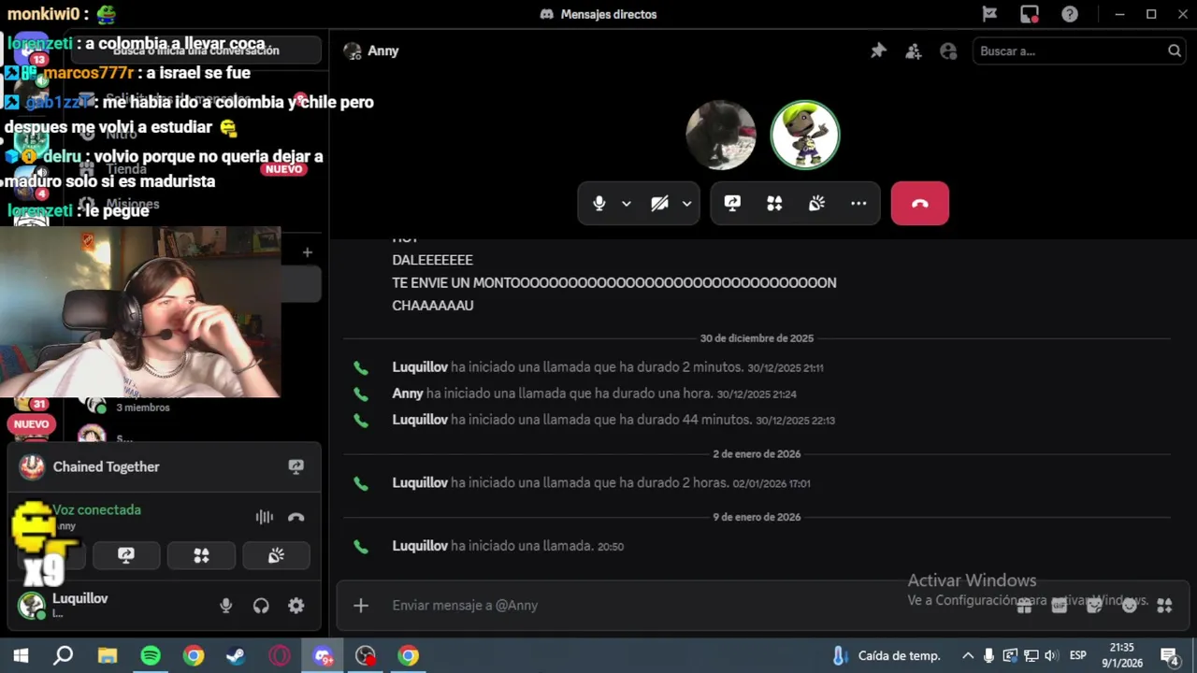Image resolution: width=1197 pixels, height=673 pixels.
Task: Open Caída de temp. weather widget
Action: [887, 655]
